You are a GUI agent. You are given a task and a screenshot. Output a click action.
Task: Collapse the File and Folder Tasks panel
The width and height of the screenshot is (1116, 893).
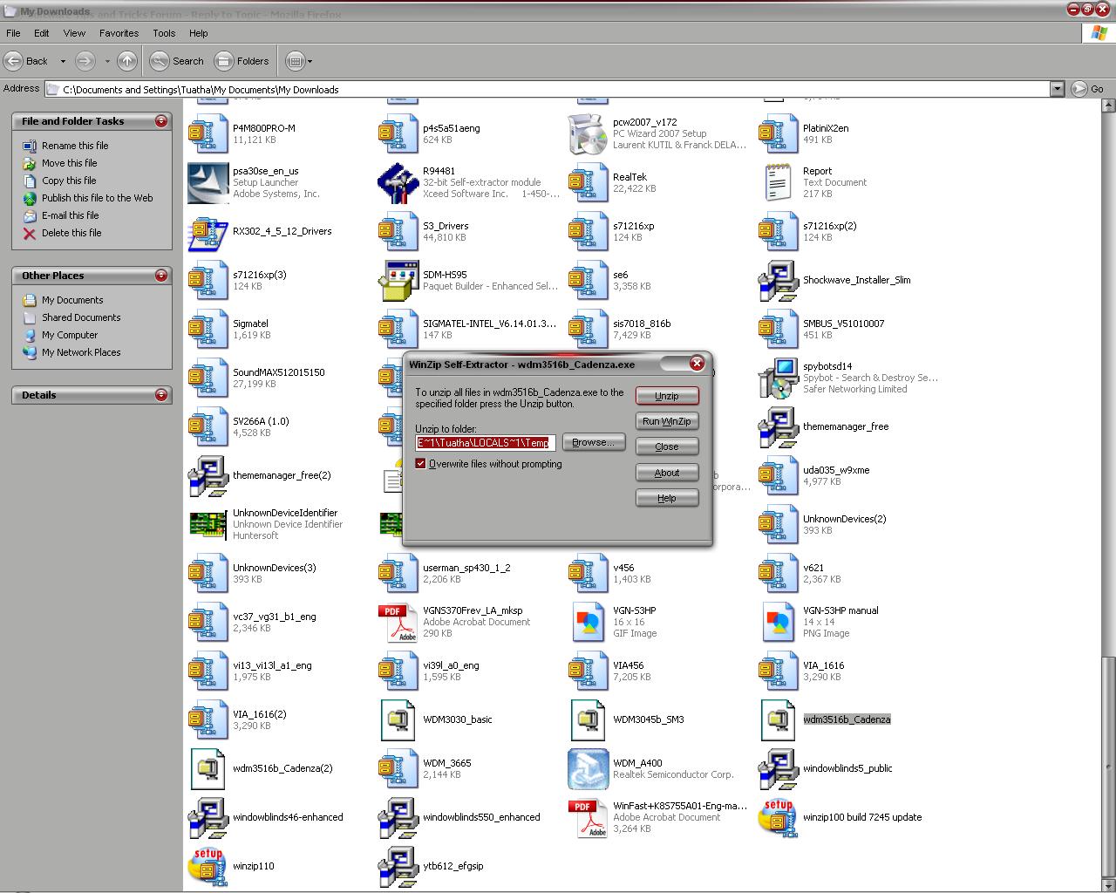[x=160, y=121]
